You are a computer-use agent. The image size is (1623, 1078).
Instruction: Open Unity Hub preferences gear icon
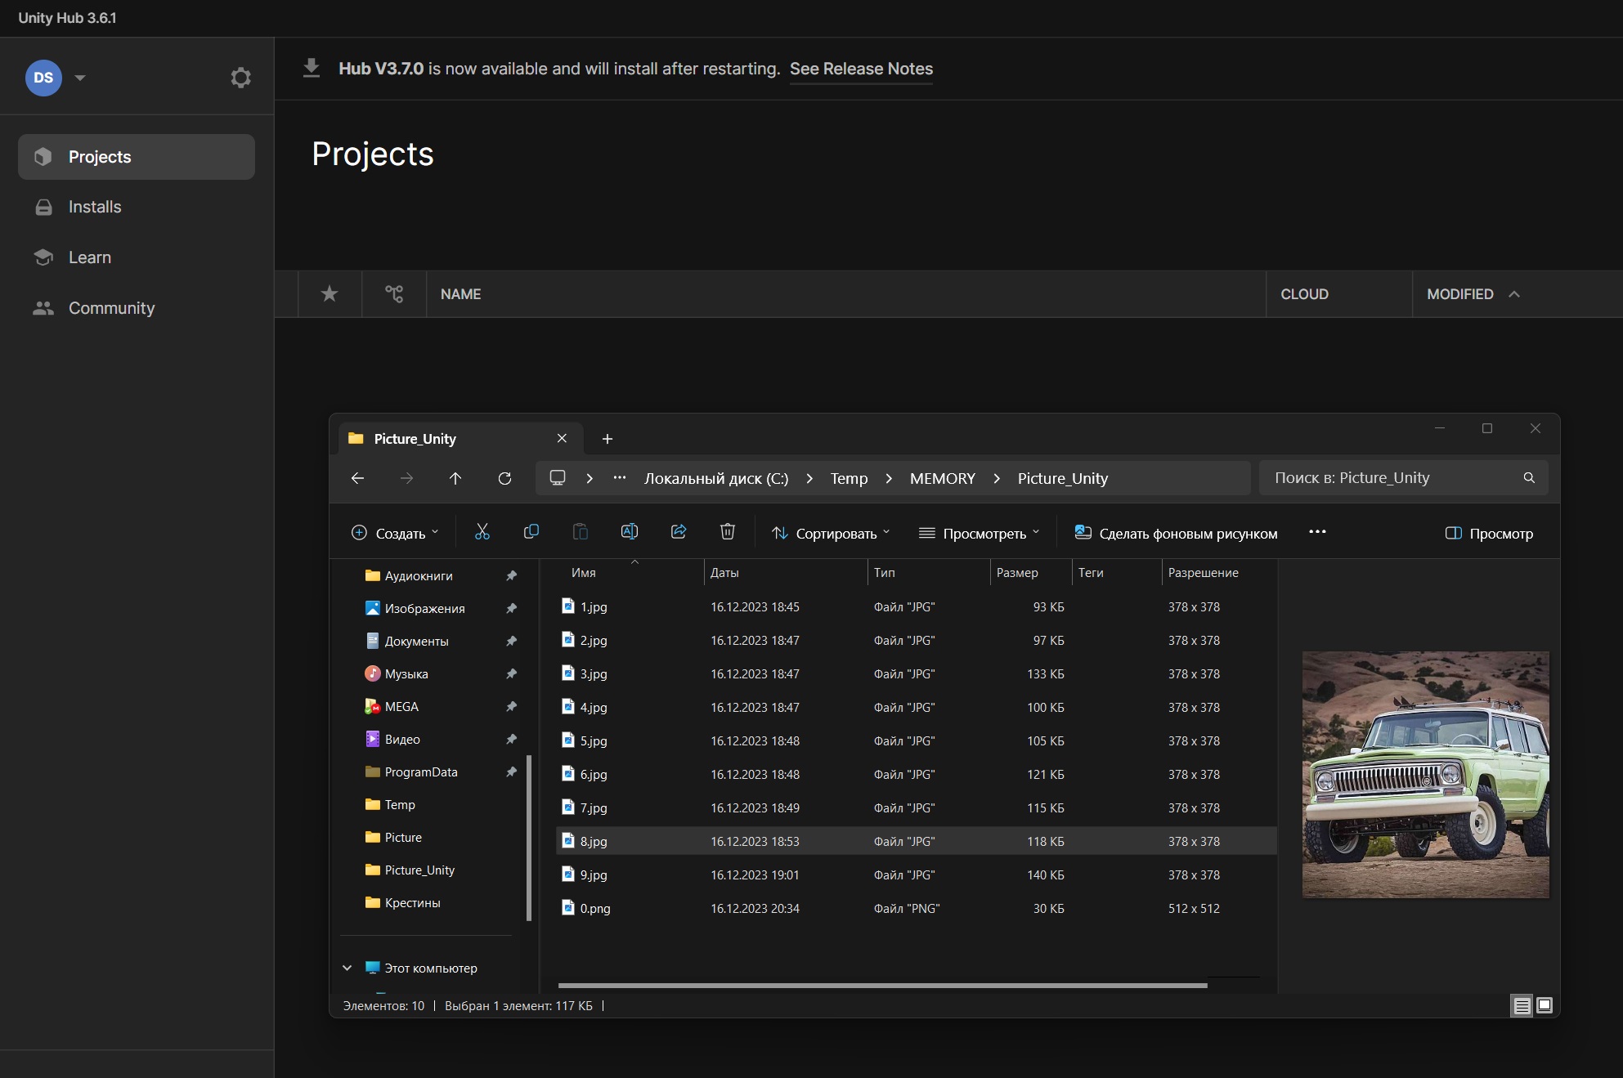pyautogui.click(x=240, y=78)
